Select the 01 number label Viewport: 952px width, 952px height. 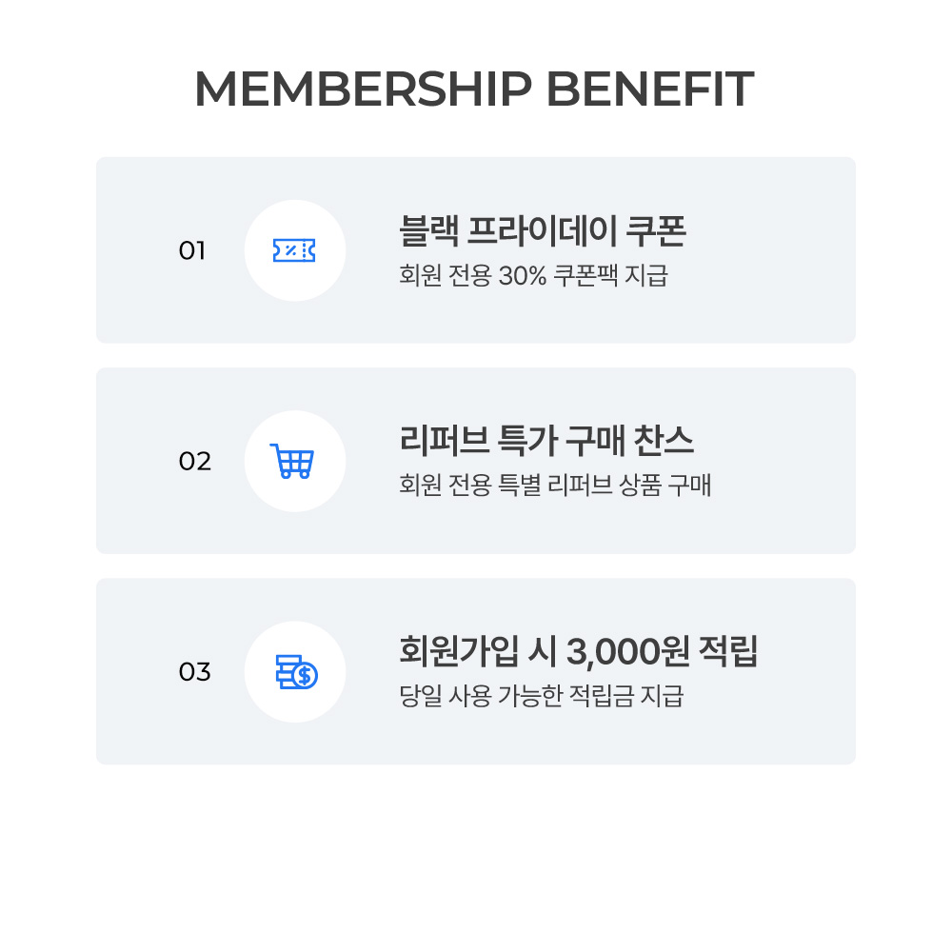click(192, 251)
